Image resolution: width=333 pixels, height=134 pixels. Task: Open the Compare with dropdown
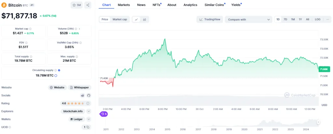coord(248,19)
